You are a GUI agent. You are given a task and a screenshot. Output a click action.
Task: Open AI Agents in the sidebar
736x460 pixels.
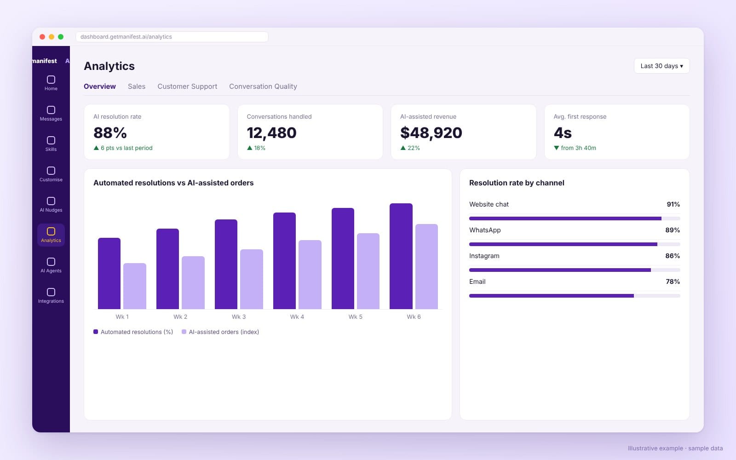[51, 265]
